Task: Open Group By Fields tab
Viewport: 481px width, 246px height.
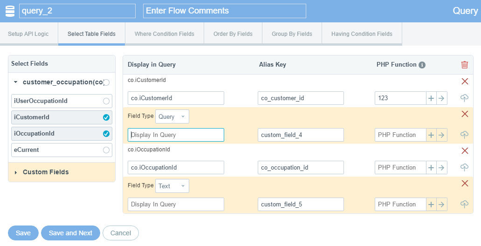Action: 292,34
